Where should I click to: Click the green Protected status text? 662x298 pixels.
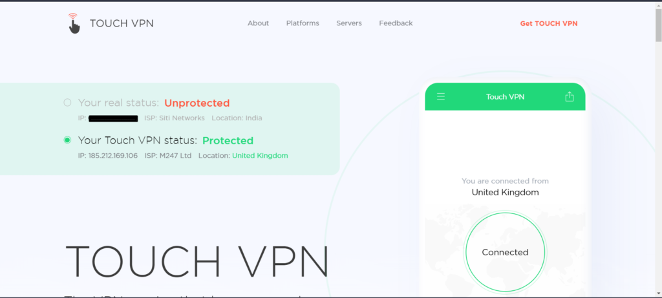(x=228, y=140)
